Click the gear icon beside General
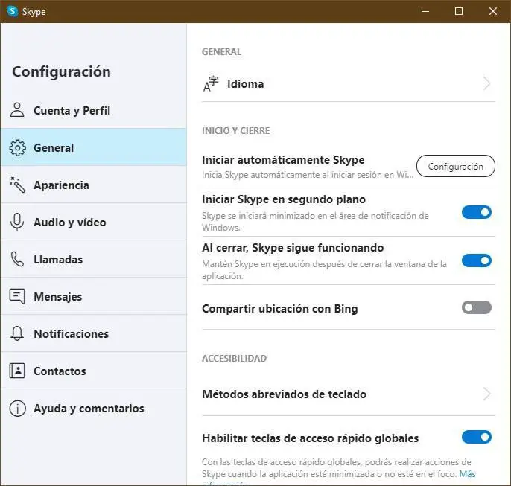 click(17, 148)
